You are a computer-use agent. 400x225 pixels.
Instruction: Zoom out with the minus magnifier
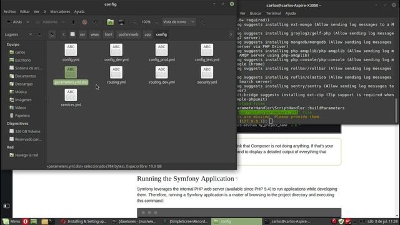[134, 22]
